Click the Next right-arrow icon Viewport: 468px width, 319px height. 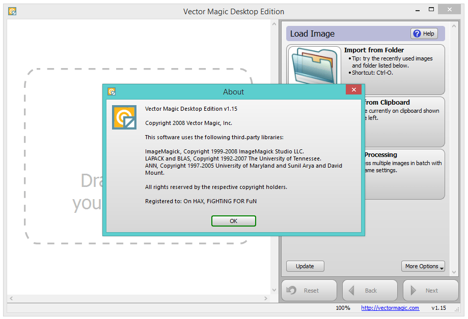click(414, 290)
